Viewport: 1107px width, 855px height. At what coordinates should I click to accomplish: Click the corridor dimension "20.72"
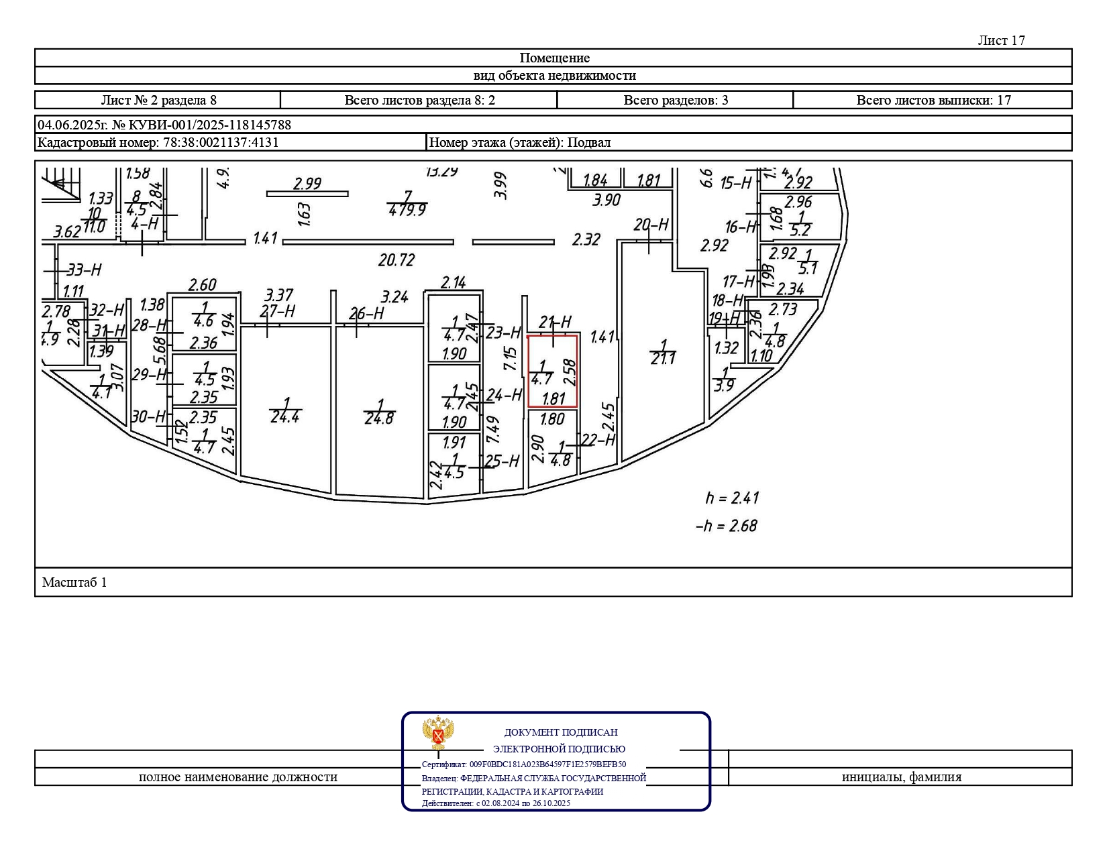coord(397,260)
